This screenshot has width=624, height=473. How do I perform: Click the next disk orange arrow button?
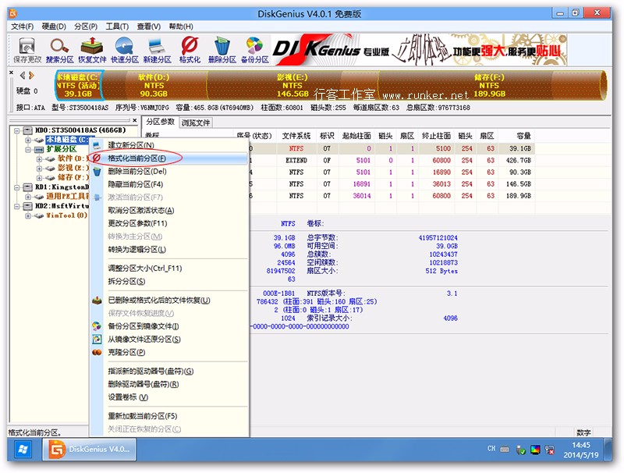[x=33, y=76]
